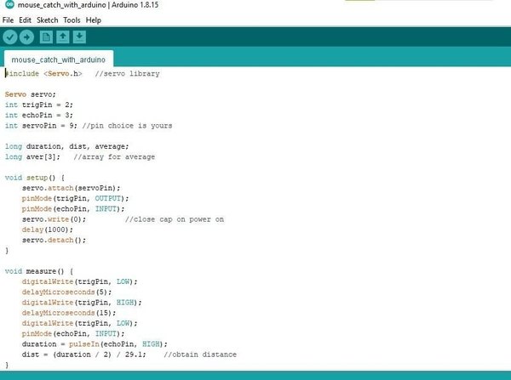Create a new sketch with New icon
Image resolution: width=511 pixels, height=380 pixels.
click(x=46, y=37)
